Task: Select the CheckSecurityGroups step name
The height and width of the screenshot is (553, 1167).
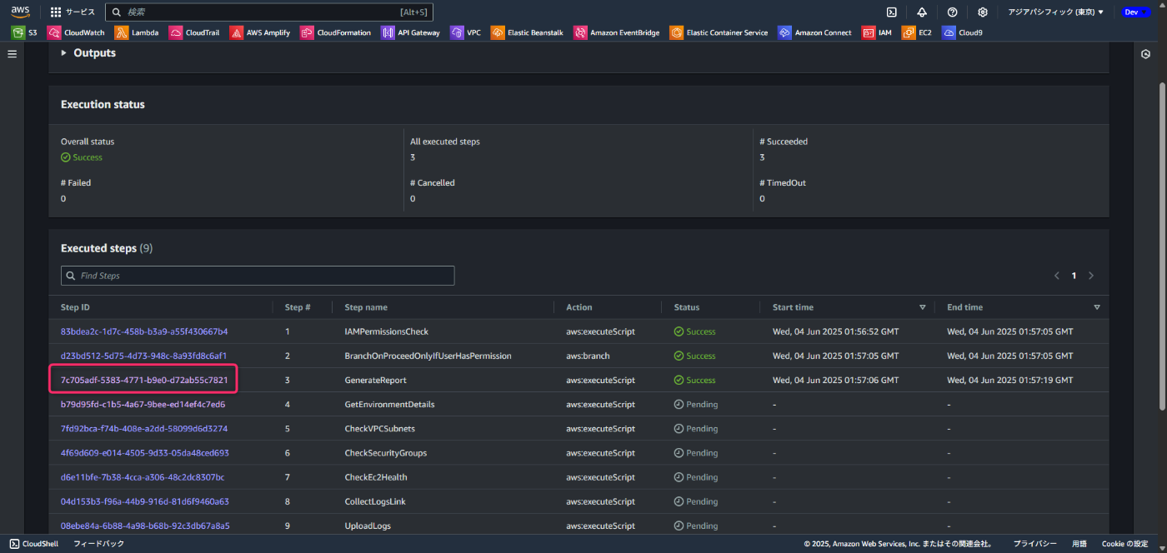Action: click(x=385, y=453)
